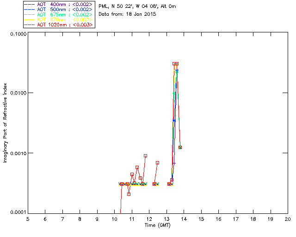Click the purple plus marker near 0.0007
Image resolution: width=296 pixels, height=237 pixels.
(x=174, y=163)
